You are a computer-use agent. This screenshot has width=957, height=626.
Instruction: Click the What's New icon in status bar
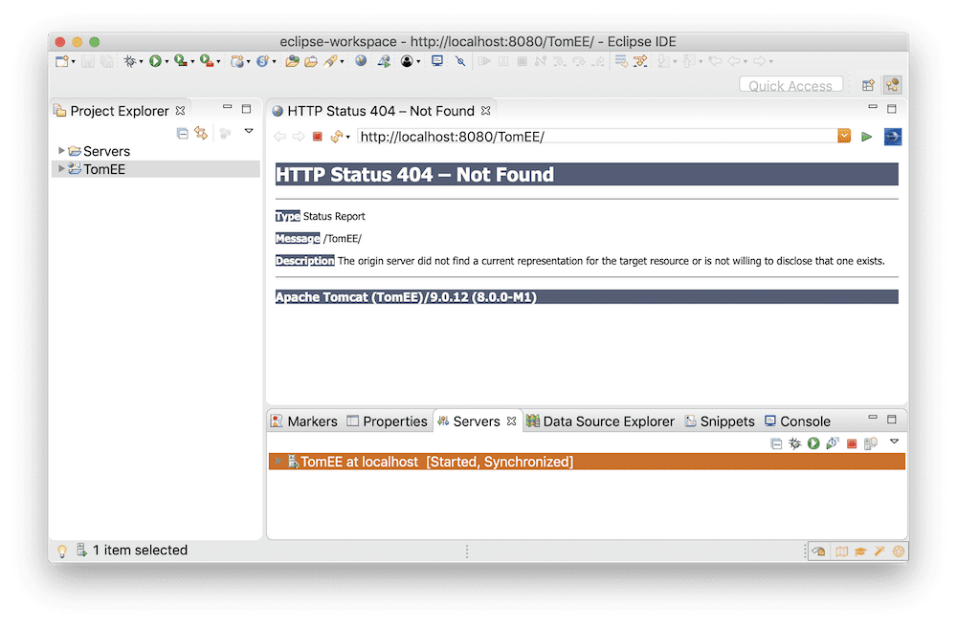point(899,551)
